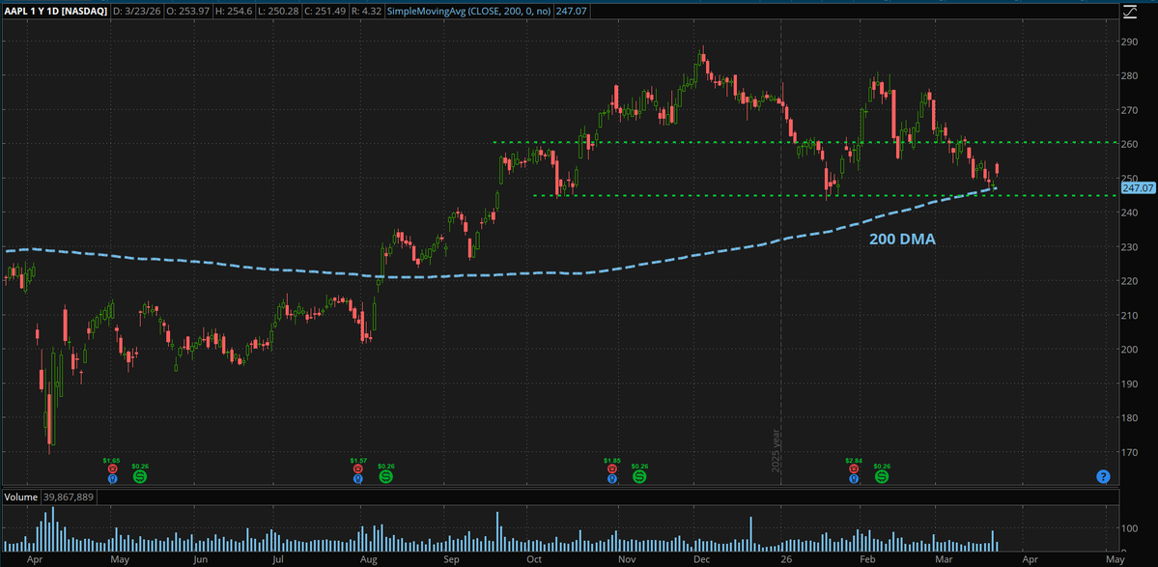Viewport: 1158px width, 567px height.
Task: Open the green dividend icon beside $1.57 earnings
Action: tap(385, 477)
